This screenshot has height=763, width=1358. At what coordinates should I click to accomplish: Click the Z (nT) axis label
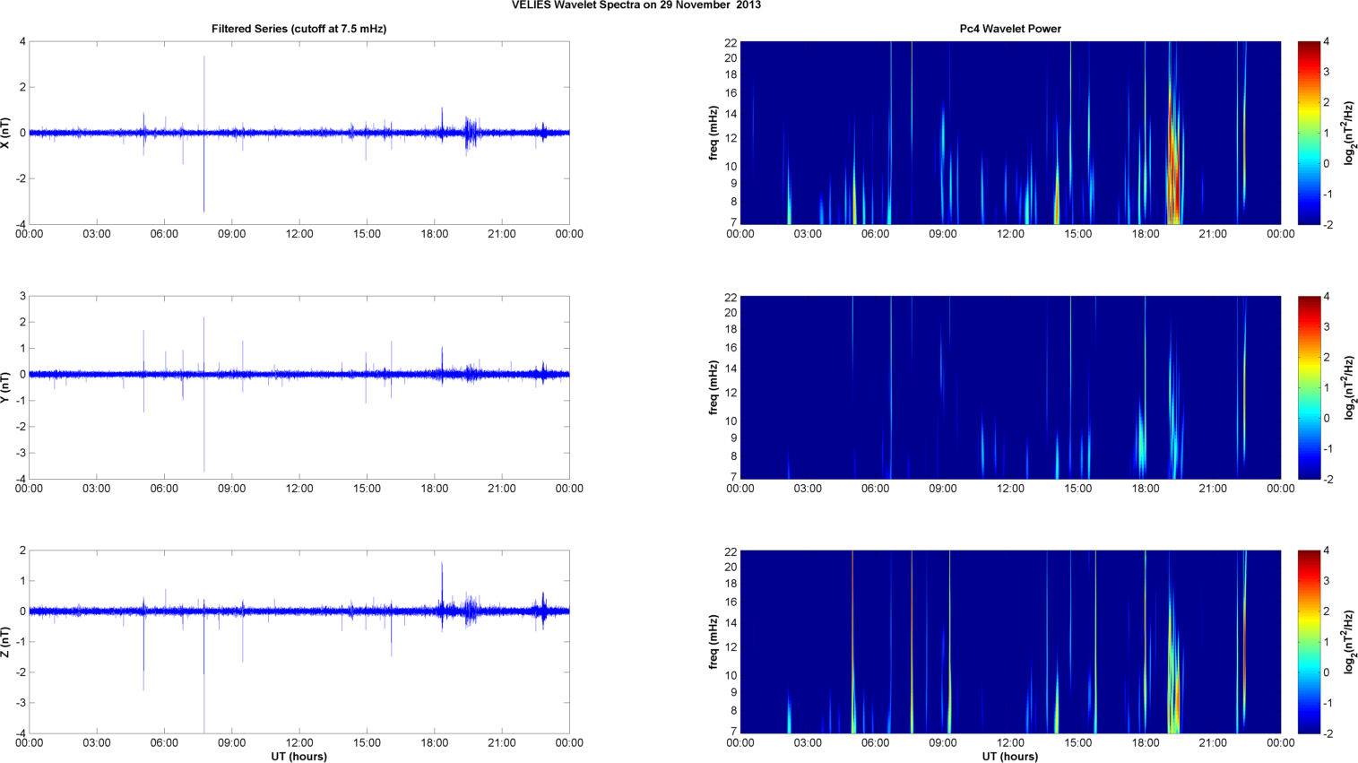[x=6, y=642]
